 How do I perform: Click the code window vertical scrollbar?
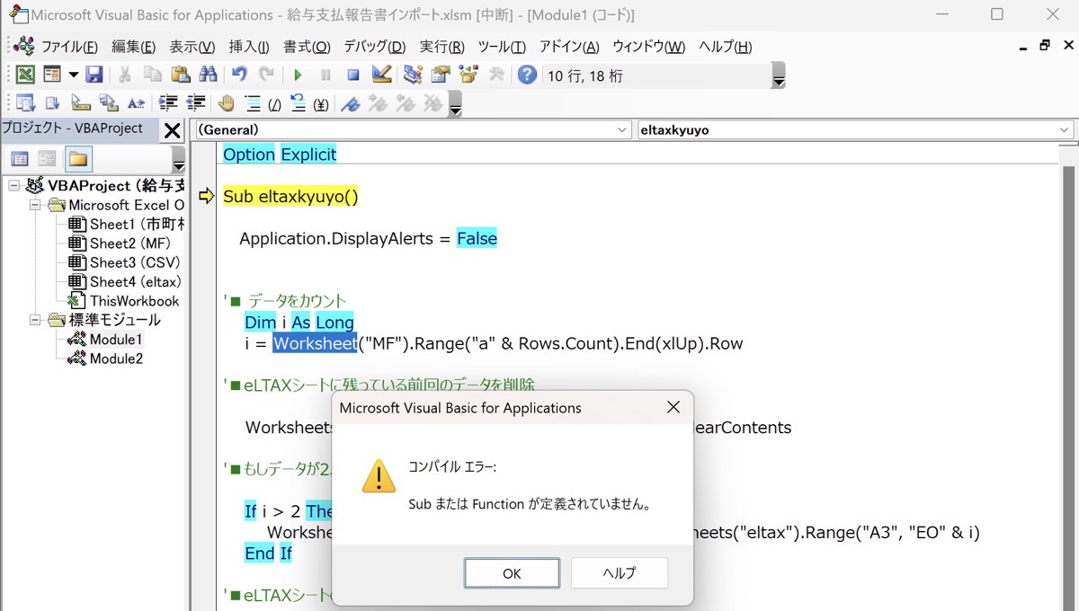[x=1069, y=386]
